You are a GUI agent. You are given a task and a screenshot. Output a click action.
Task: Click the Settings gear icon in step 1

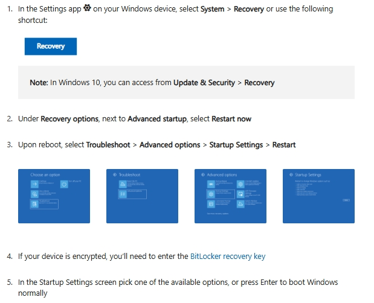point(87,8)
